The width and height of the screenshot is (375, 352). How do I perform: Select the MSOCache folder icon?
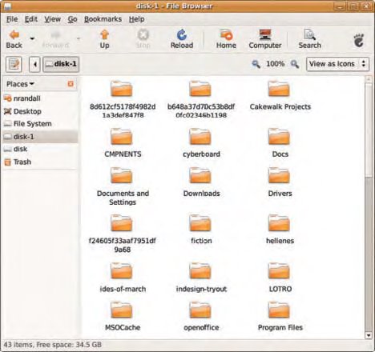pos(122,310)
